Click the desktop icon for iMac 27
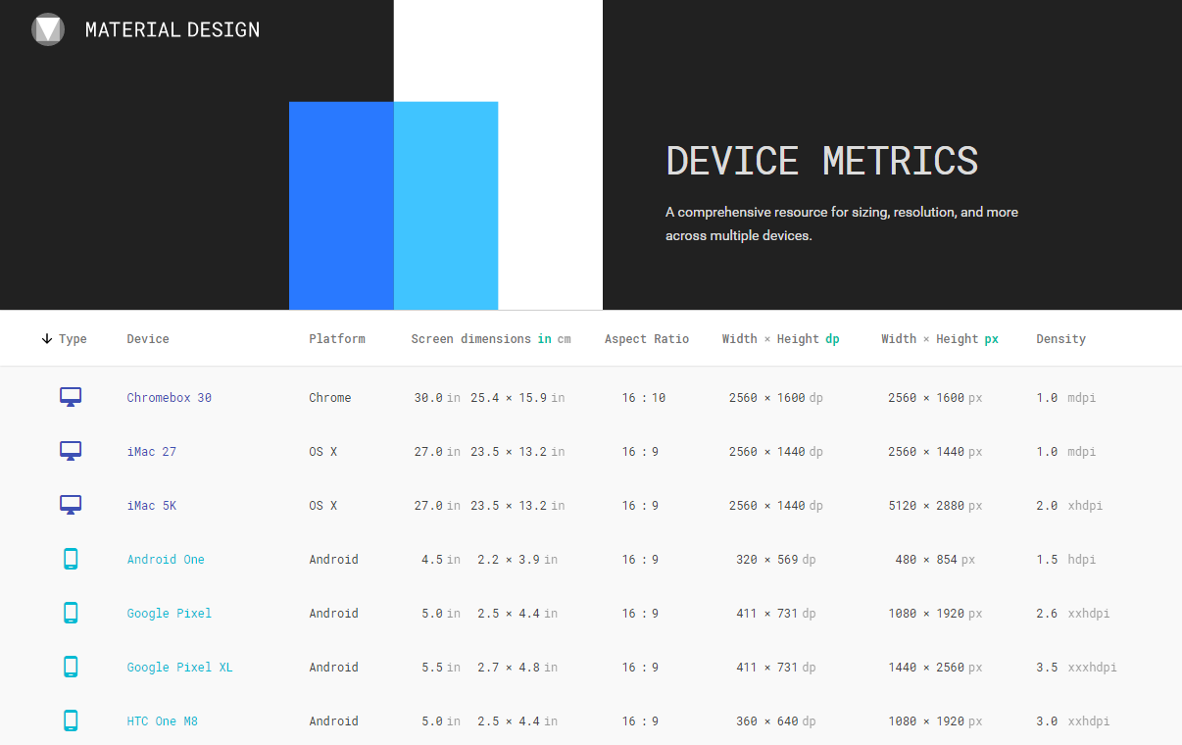 coord(71,451)
